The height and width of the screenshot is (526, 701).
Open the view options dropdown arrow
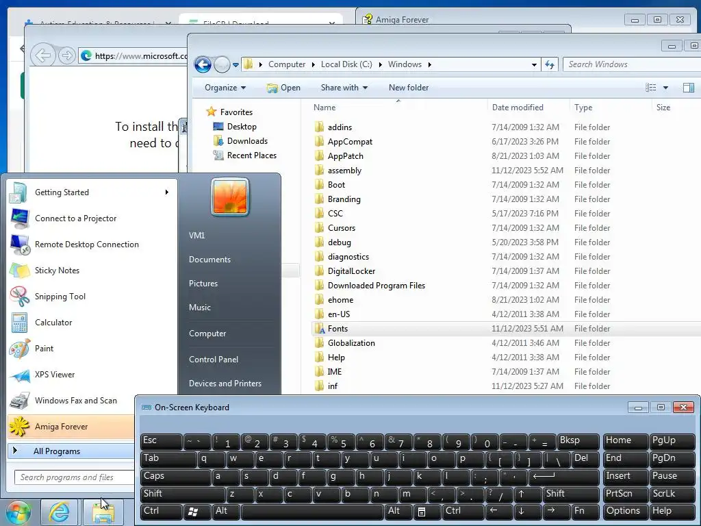pos(665,88)
